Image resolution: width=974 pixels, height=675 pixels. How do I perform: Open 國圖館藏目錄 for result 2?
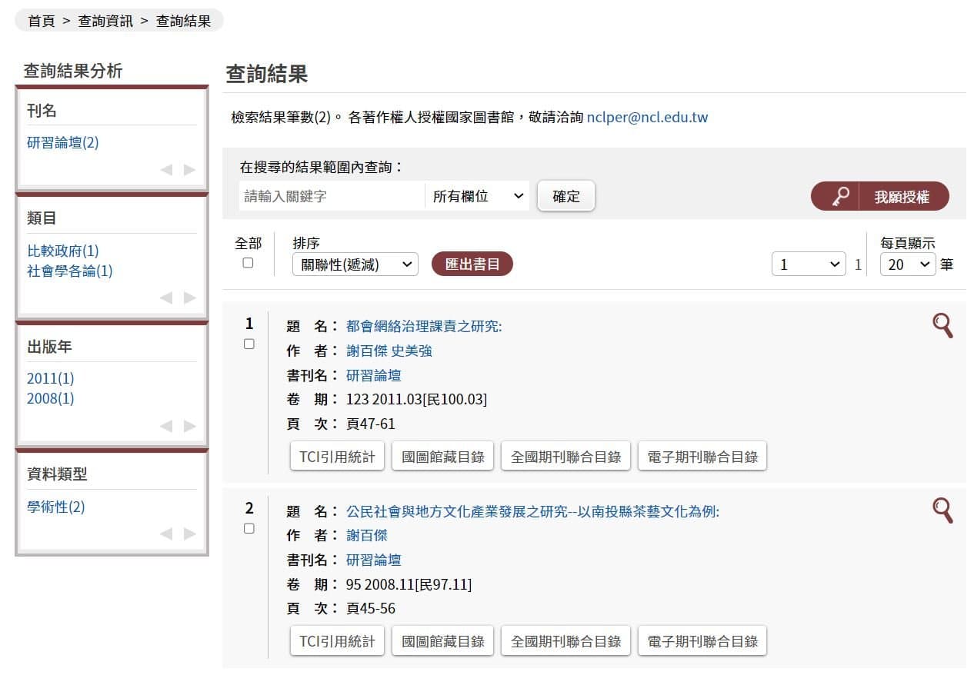(x=443, y=640)
